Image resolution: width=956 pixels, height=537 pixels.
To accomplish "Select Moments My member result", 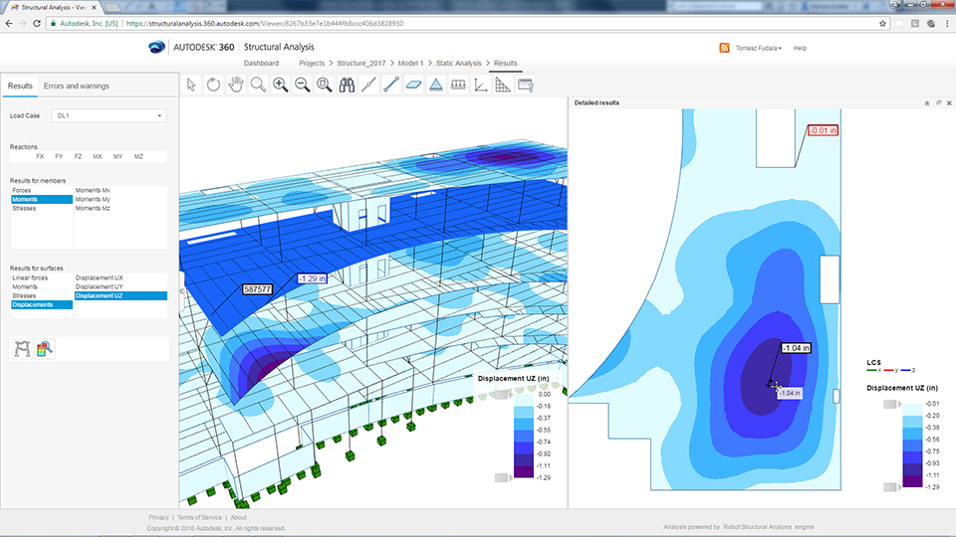I will coord(94,199).
